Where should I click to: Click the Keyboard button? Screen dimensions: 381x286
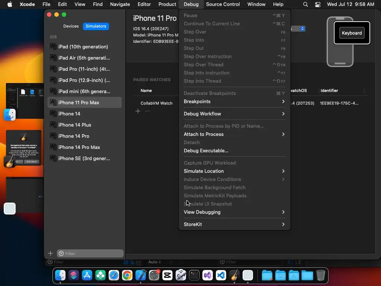pyautogui.click(x=352, y=33)
